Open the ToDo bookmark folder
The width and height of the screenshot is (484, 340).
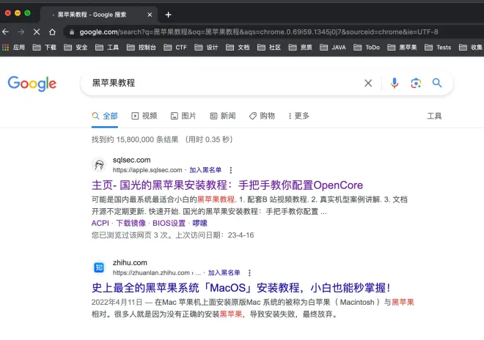coord(367,47)
